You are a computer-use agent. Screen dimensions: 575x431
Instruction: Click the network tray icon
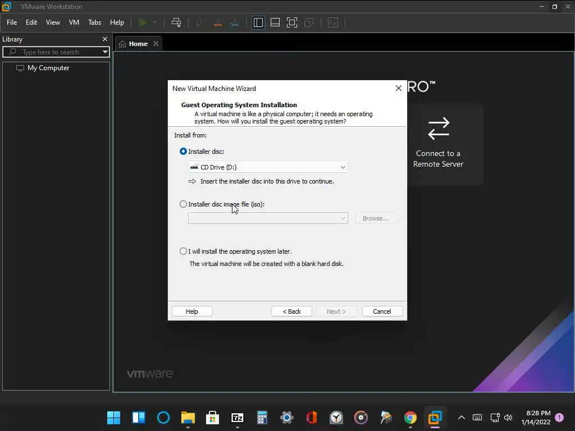(x=495, y=418)
